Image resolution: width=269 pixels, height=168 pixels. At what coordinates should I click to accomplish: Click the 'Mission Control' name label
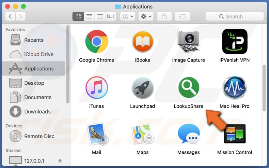[235, 152]
